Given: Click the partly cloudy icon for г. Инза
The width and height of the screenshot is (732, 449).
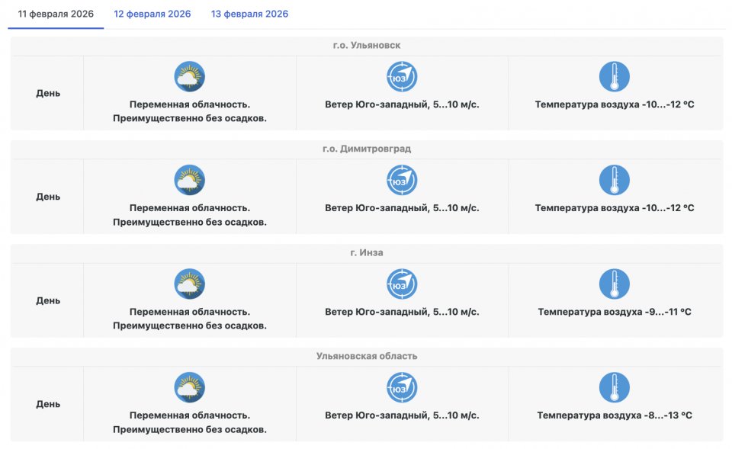Looking at the screenshot, I should tap(190, 284).
